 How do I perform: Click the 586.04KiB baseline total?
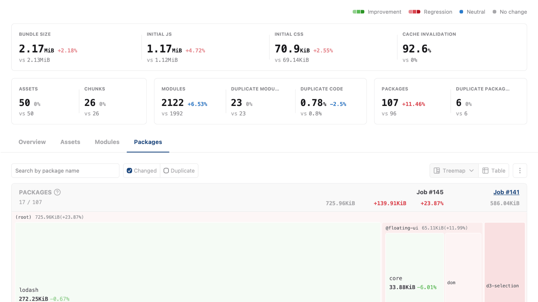click(505, 203)
